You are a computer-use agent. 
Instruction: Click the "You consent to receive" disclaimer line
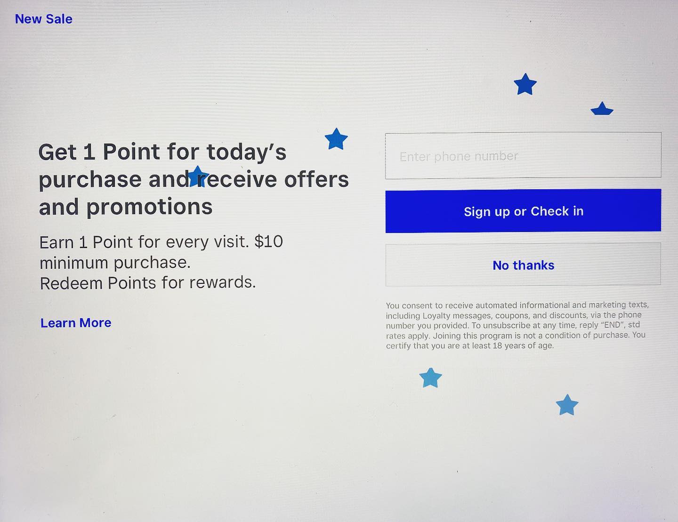pyautogui.click(x=517, y=305)
